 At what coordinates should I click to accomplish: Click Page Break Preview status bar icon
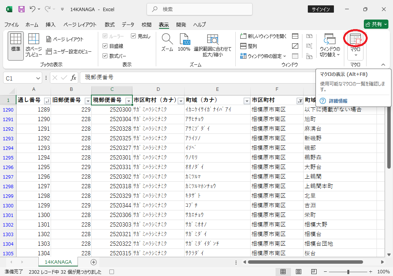tap(314, 272)
